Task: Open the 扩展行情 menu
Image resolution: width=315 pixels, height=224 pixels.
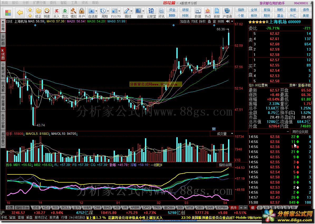Action: 39,3
